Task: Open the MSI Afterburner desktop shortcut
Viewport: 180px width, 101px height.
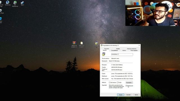Action: pyautogui.click(x=15, y=4)
